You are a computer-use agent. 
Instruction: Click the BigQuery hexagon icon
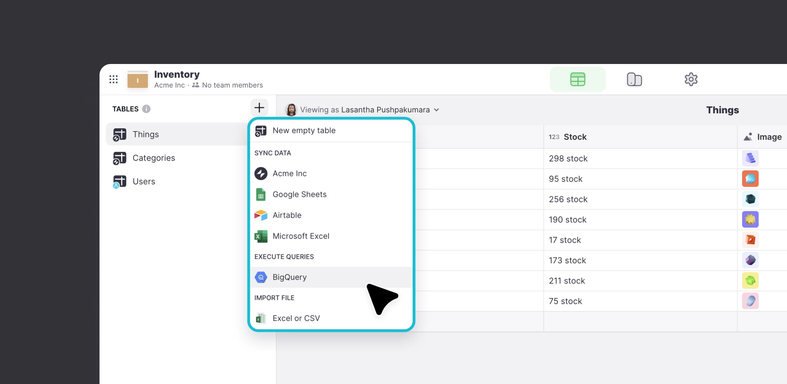(x=261, y=277)
